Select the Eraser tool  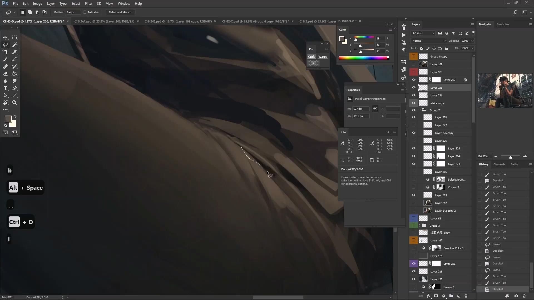click(5, 74)
